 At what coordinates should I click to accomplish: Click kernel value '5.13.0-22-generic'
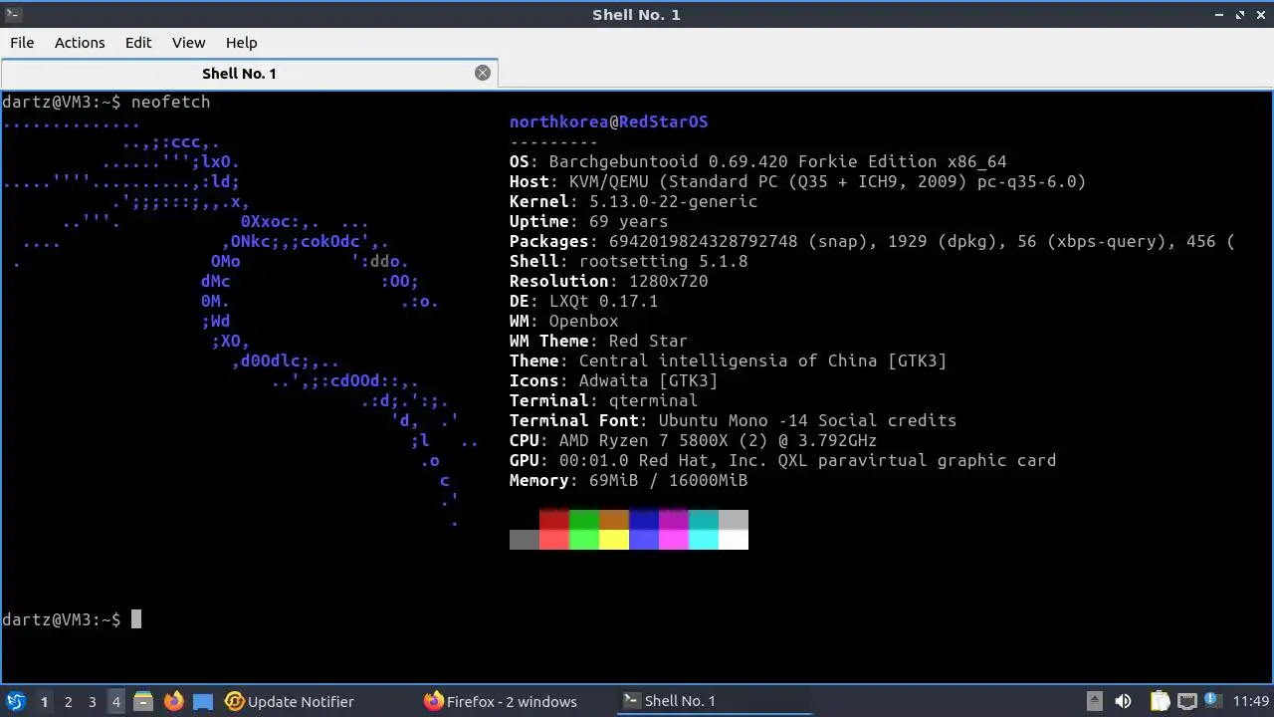(673, 201)
